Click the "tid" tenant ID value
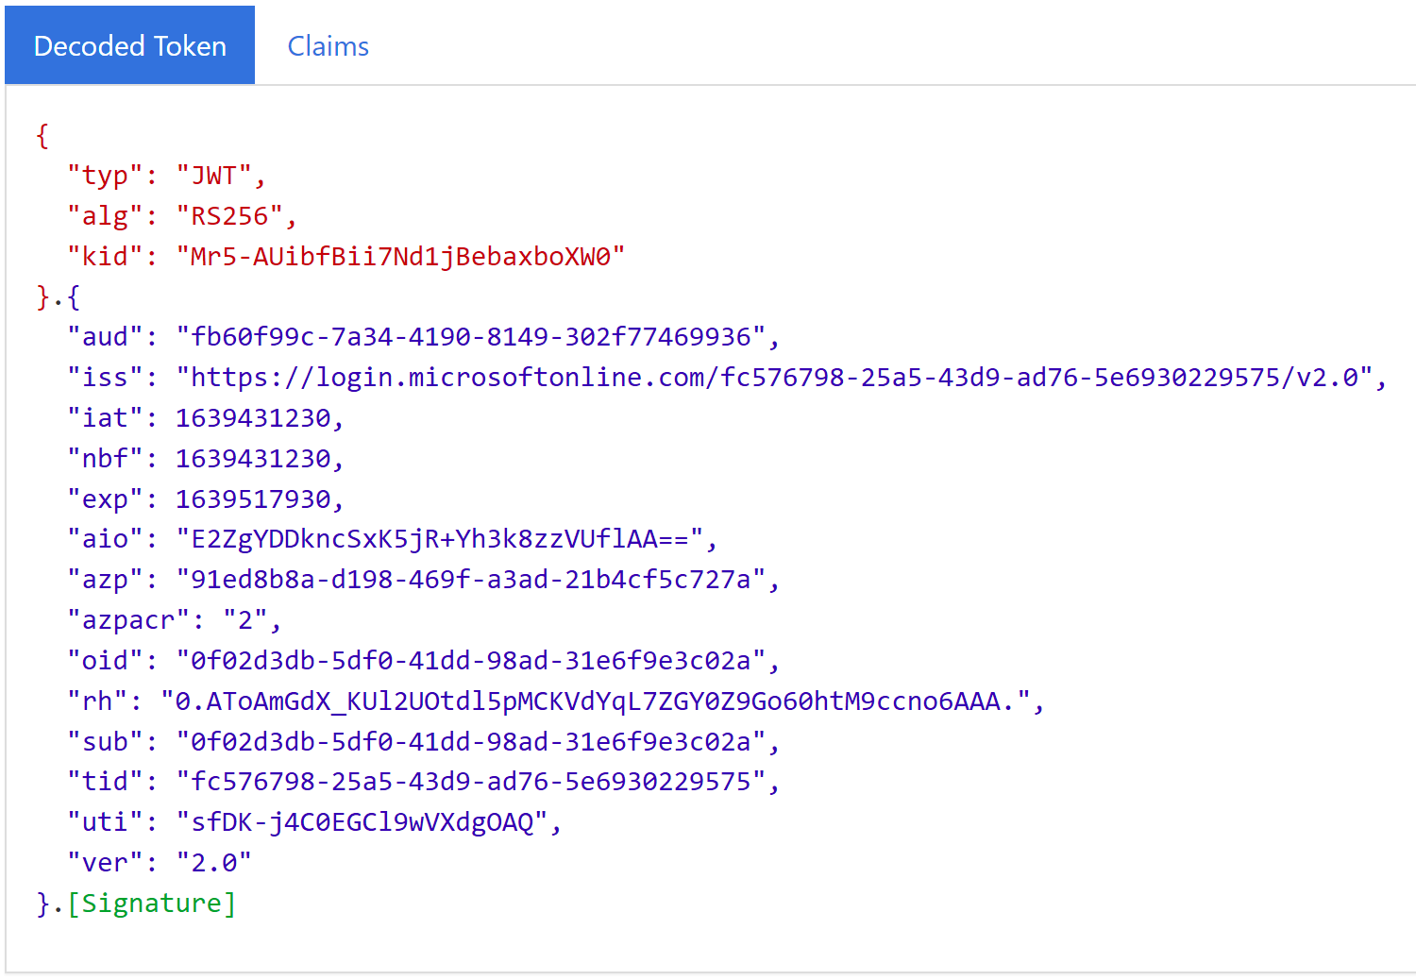Screen dimensions: 1416x980 click(x=471, y=782)
